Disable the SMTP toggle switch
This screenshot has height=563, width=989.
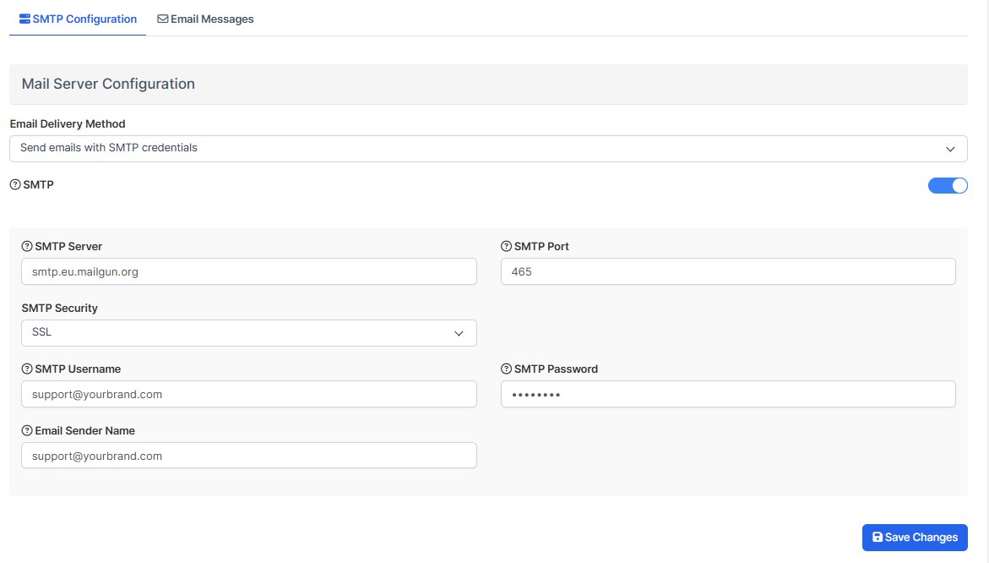947,186
